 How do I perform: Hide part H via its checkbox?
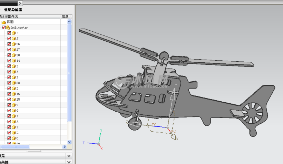tap(9, 33)
